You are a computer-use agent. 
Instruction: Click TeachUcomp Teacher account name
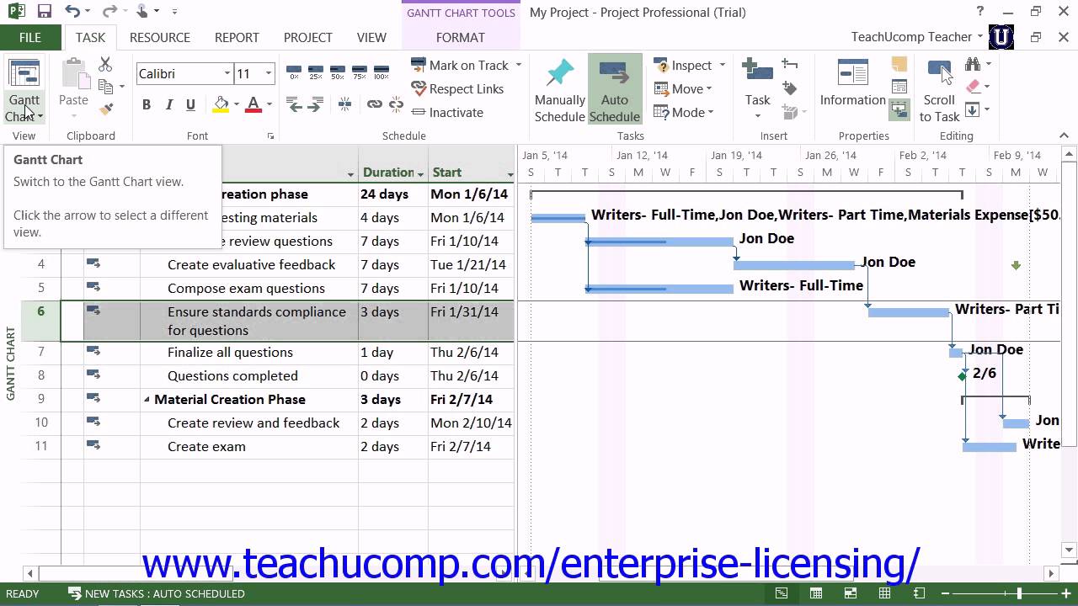tap(911, 37)
